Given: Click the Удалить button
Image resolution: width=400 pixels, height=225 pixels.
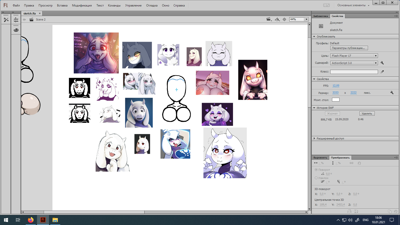Looking at the screenshot, I should click(367, 113).
